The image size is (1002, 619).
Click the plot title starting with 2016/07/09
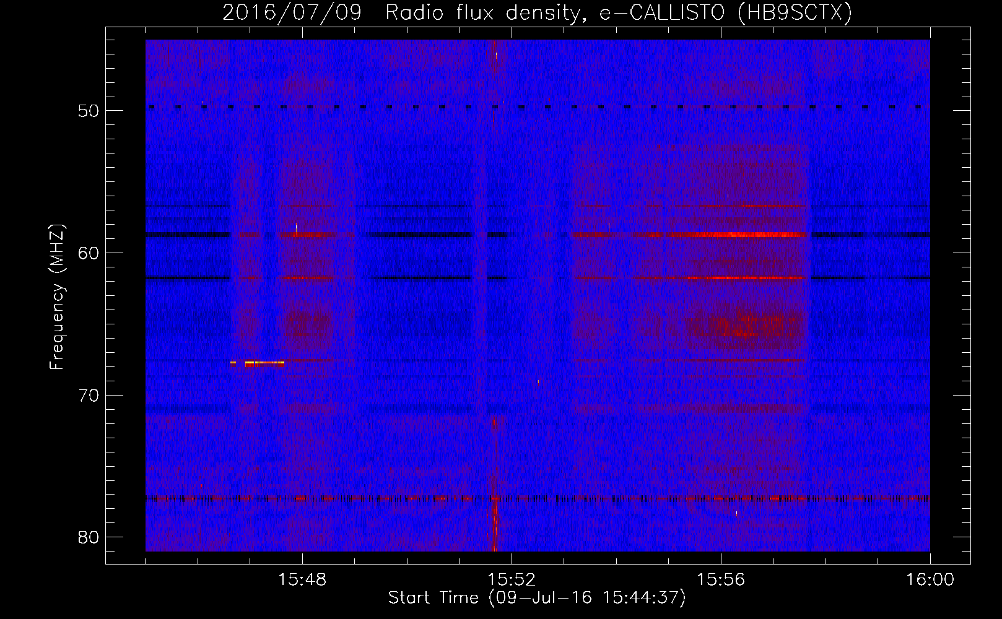pyautogui.click(x=537, y=12)
